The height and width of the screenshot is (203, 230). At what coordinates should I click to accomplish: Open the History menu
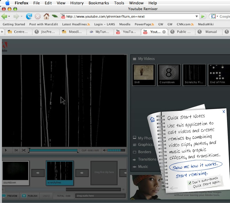[x=77, y=3]
